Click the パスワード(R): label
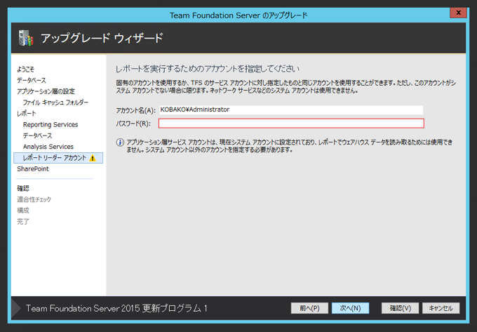 pos(133,124)
